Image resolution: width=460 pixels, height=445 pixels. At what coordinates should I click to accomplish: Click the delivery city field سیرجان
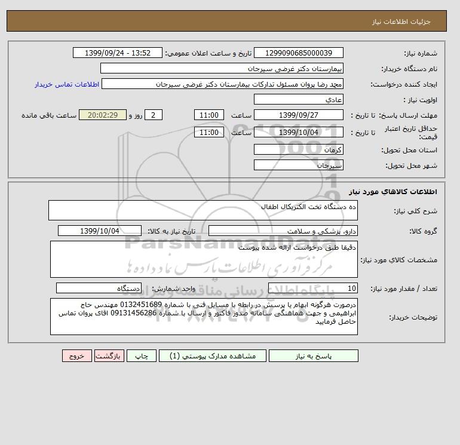298,165
